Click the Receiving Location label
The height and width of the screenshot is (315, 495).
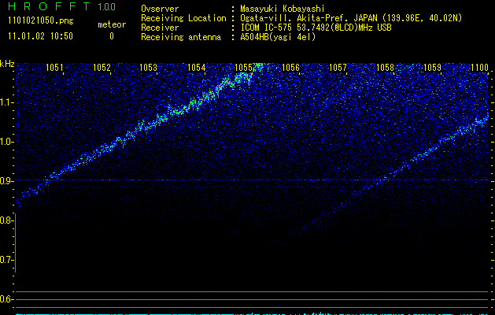pyautogui.click(x=183, y=18)
